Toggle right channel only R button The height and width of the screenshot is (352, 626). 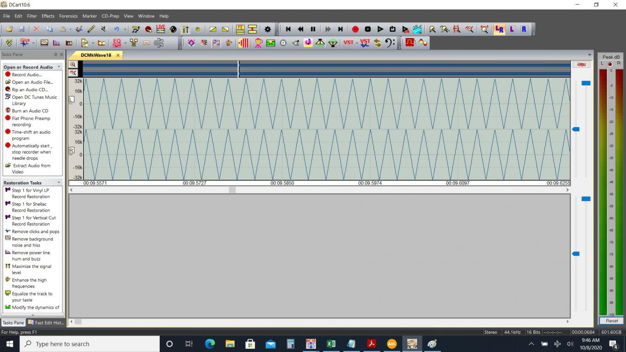(x=524, y=29)
